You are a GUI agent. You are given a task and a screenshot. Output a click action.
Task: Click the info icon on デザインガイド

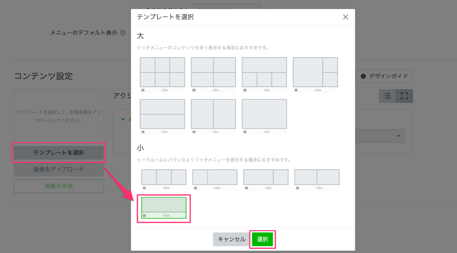(x=363, y=76)
